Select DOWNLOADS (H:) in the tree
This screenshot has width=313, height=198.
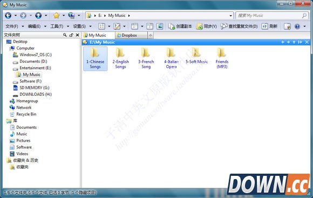[x=36, y=94]
